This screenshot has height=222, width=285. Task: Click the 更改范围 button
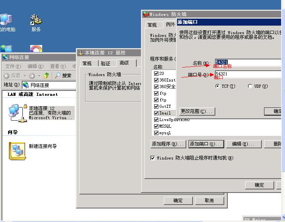(x=197, y=111)
